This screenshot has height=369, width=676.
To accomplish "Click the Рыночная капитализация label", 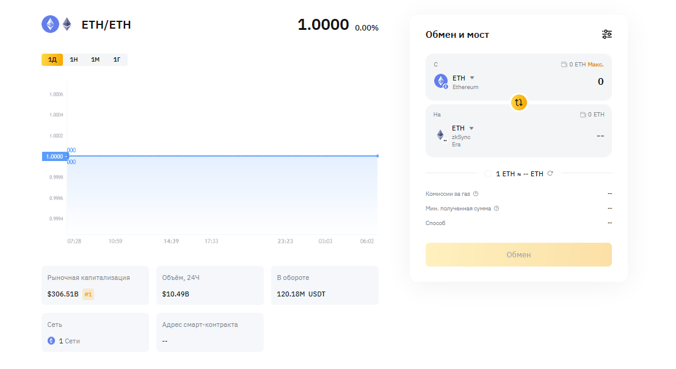I will [x=89, y=278].
